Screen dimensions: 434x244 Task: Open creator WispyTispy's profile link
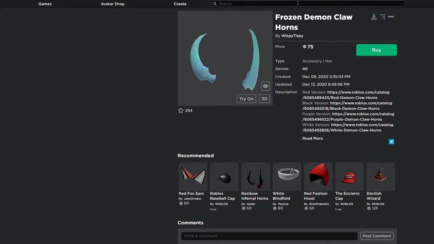tap(292, 36)
